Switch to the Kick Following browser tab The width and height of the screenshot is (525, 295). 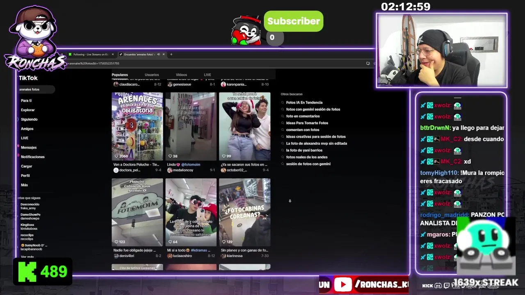coord(91,54)
